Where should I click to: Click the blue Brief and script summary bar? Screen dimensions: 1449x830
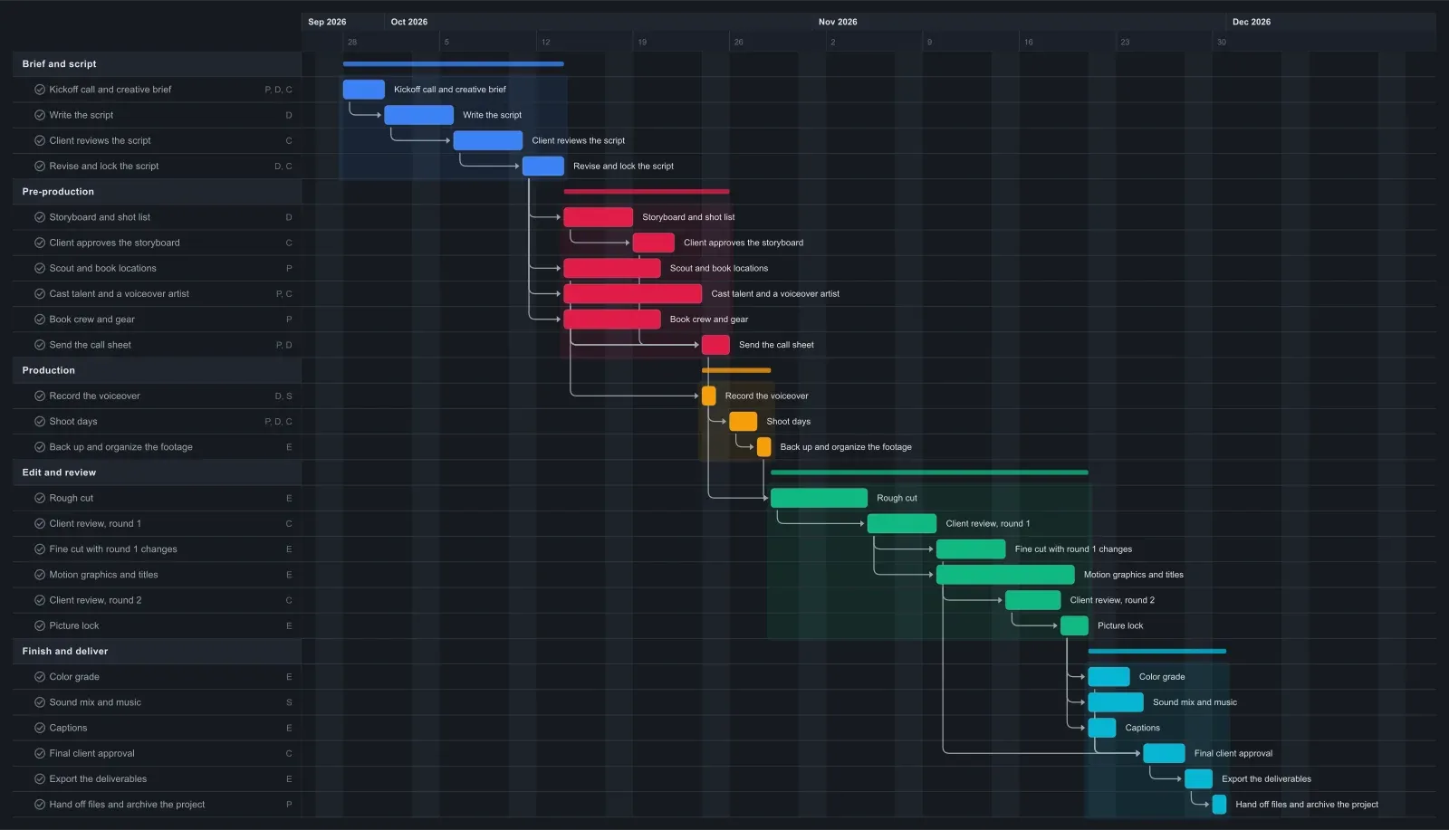tap(454, 64)
